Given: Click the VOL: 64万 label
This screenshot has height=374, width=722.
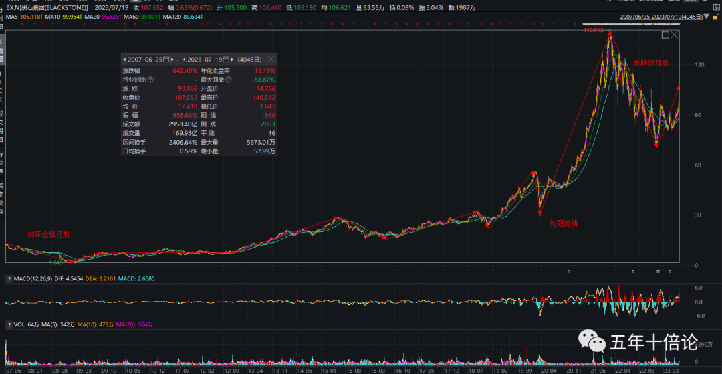Looking at the screenshot, I should click(26, 324).
